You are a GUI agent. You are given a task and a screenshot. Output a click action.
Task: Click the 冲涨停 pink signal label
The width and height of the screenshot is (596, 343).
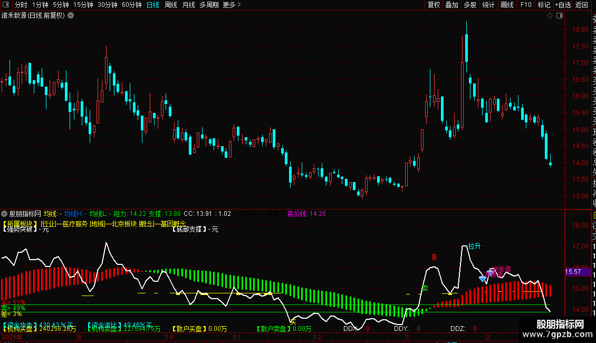click(502, 269)
